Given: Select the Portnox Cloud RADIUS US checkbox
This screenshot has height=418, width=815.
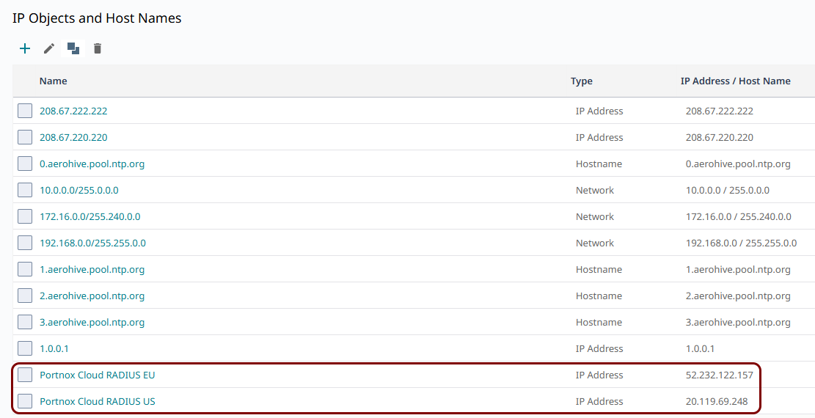Looking at the screenshot, I should tap(25, 401).
